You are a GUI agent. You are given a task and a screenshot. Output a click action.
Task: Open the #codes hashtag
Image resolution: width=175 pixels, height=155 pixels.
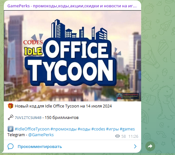click(98, 129)
